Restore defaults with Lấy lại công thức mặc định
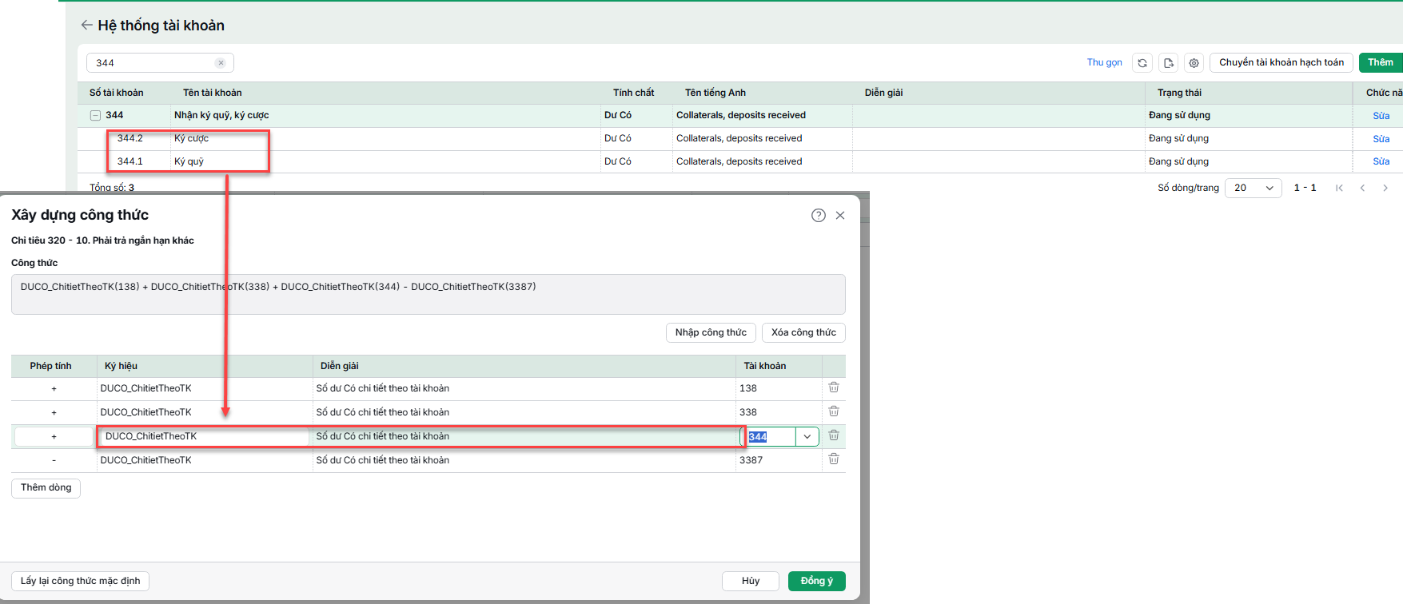 tap(80, 581)
